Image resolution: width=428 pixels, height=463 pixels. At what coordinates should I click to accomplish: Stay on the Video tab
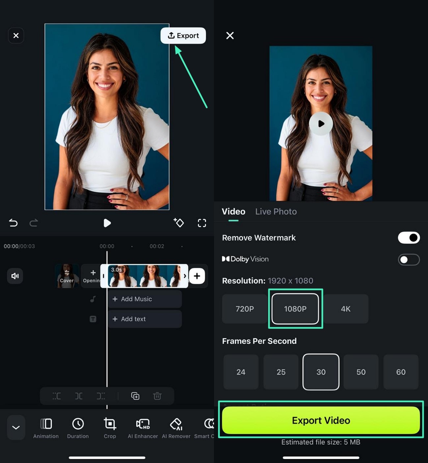coord(233,212)
